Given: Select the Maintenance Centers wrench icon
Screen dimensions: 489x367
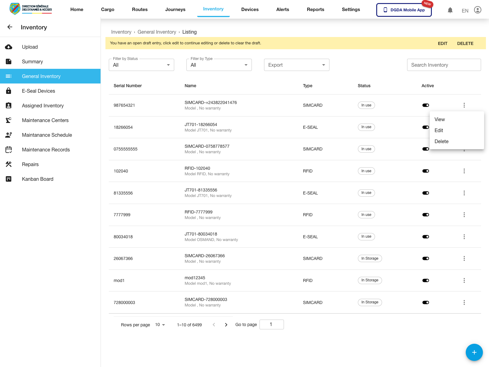Looking at the screenshot, I should pos(9,120).
